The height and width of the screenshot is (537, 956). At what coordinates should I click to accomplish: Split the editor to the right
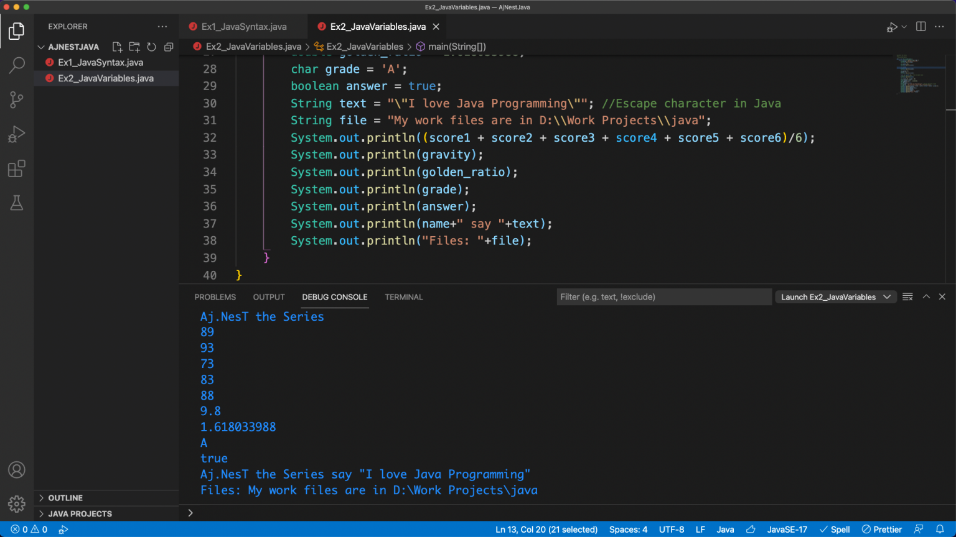[921, 27]
